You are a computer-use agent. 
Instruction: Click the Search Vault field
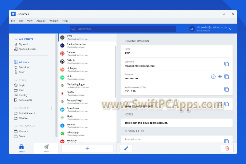coord(123,29)
